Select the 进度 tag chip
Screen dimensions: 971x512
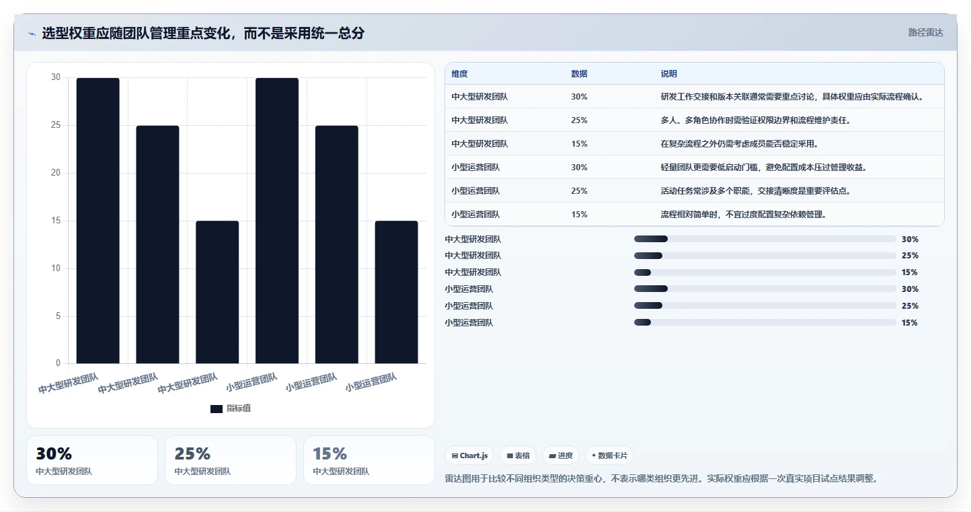click(561, 455)
